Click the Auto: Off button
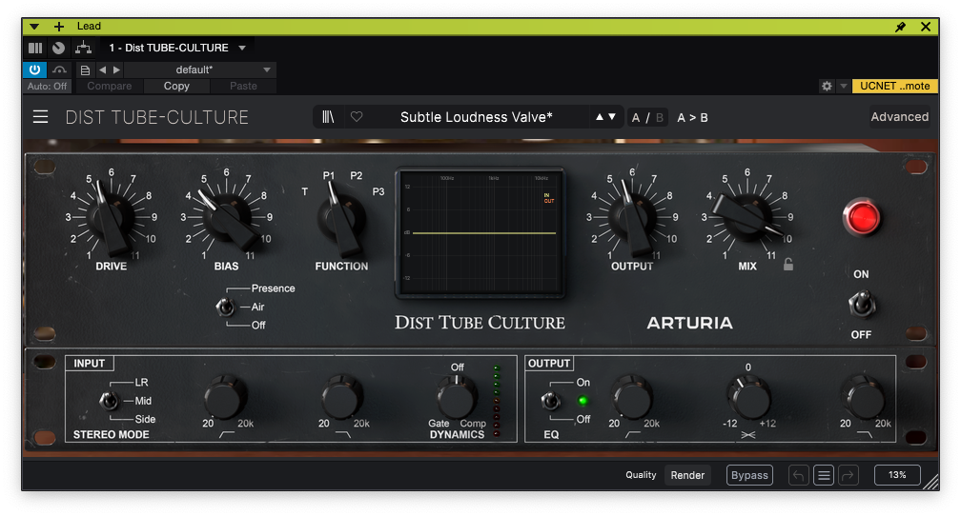 [x=48, y=87]
